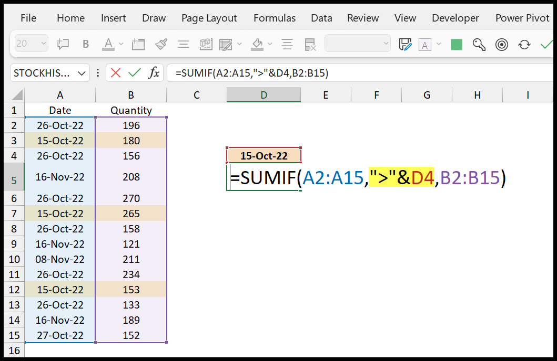Screen dimensions: 557x361
Task: Open the Formulas ribbon tab
Action: [274, 18]
